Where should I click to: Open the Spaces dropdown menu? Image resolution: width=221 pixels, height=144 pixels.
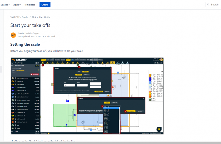tap(5, 5)
